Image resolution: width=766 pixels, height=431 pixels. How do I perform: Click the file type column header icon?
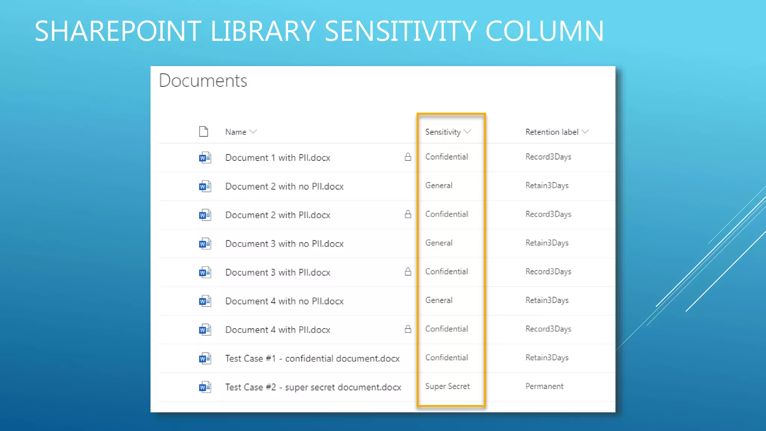tap(203, 132)
